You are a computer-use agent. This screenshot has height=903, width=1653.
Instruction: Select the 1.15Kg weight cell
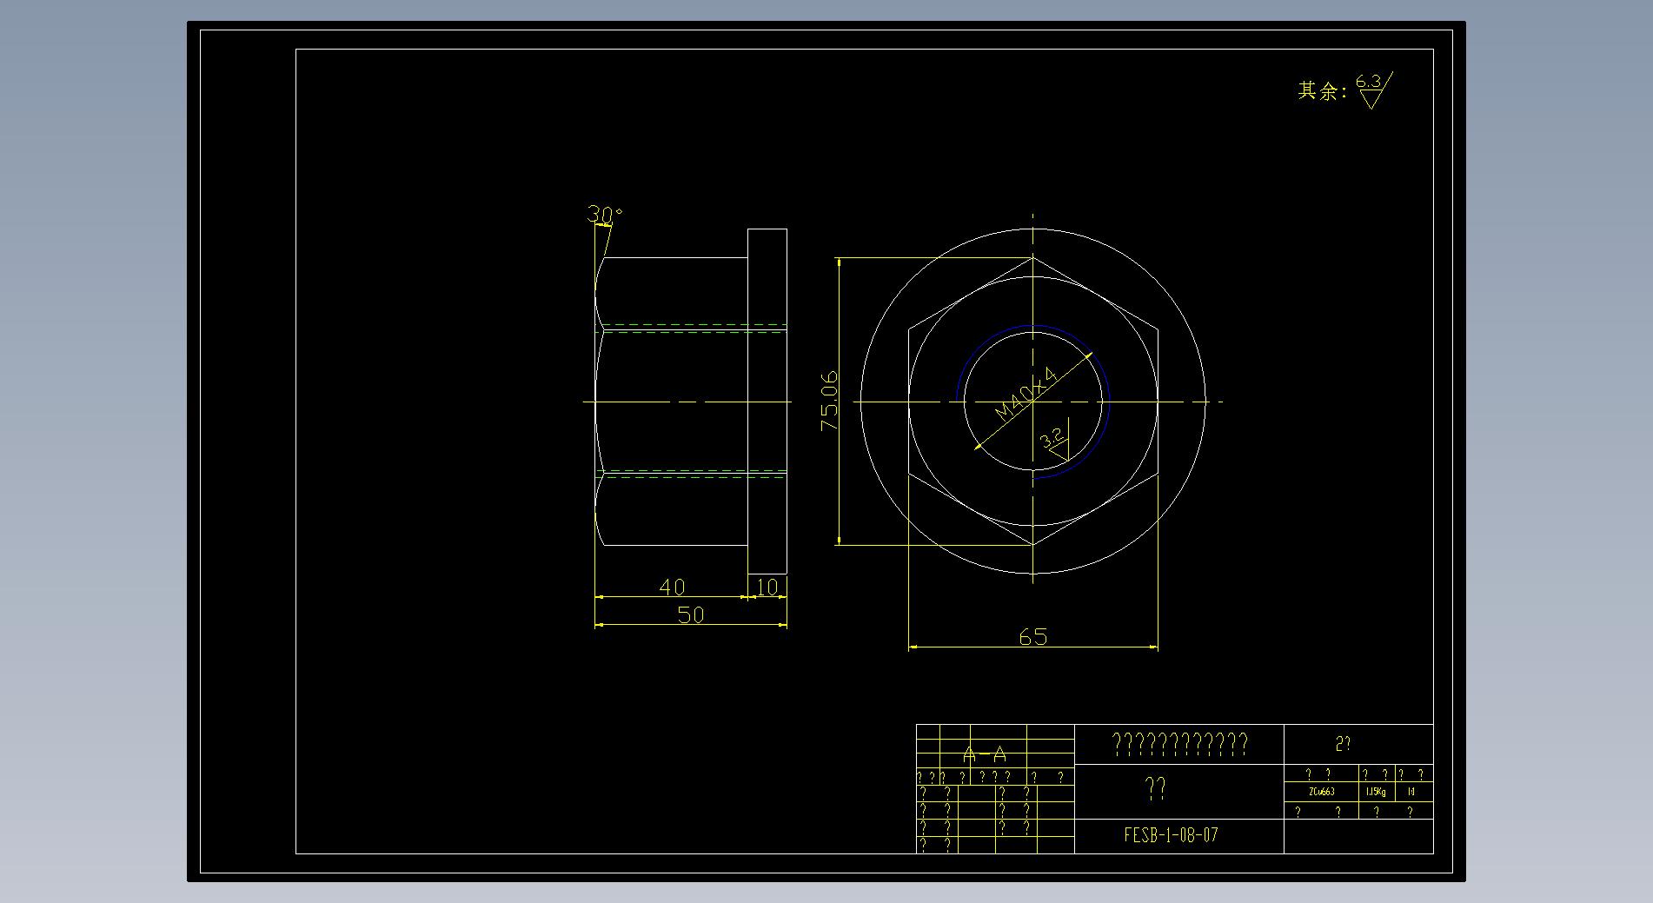coord(1376,792)
